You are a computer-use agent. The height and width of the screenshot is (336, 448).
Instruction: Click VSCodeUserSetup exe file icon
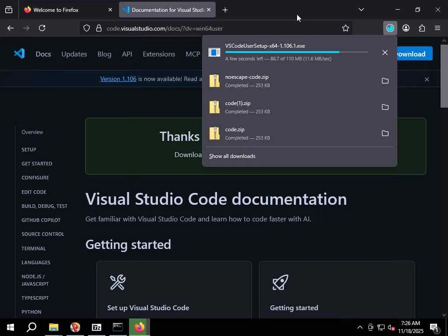pyautogui.click(x=214, y=52)
